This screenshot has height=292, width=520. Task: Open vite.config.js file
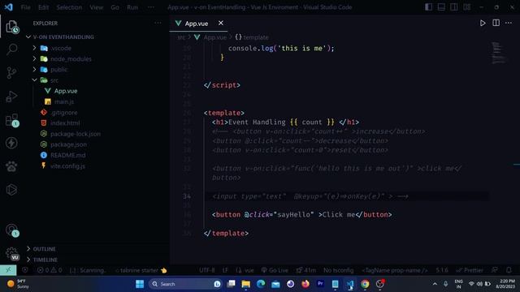click(67, 165)
